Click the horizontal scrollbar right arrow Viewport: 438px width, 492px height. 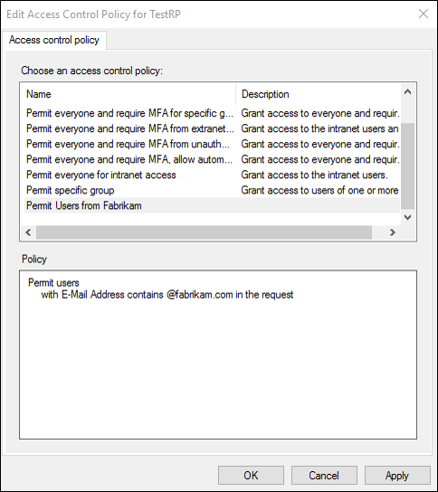coord(393,232)
